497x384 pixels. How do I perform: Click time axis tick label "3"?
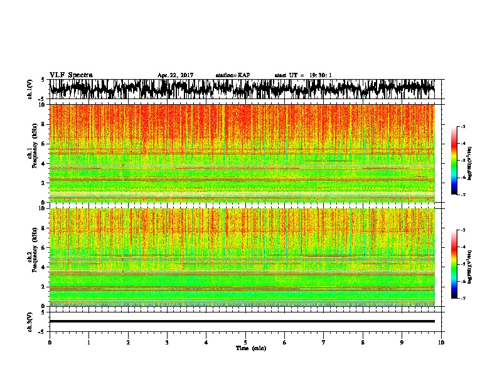click(x=167, y=343)
